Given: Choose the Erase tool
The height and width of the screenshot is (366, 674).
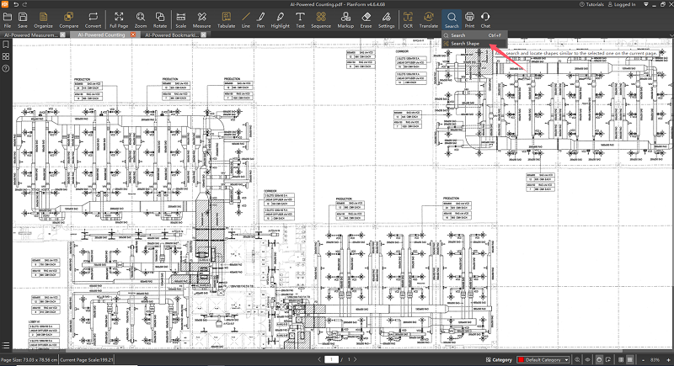Looking at the screenshot, I should click(x=365, y=19).
